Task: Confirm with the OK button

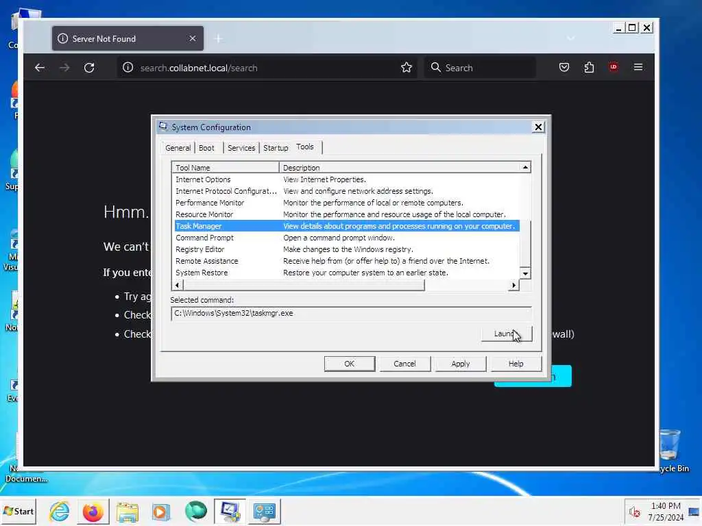Action: click(x=349, y=364)
